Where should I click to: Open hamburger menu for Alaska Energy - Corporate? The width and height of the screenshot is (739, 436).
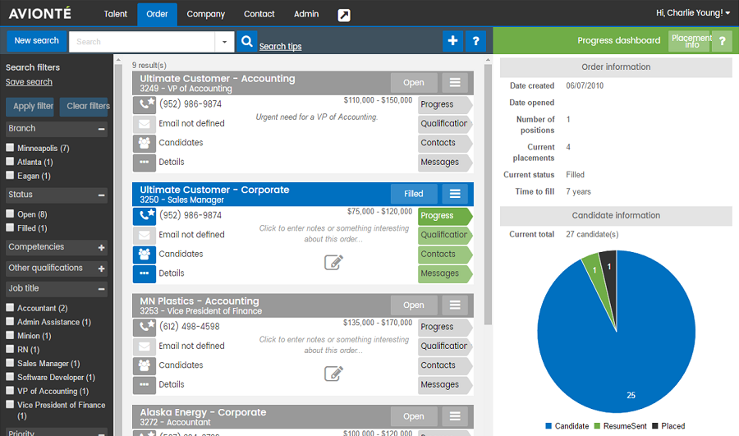click(x=455, y=416)
